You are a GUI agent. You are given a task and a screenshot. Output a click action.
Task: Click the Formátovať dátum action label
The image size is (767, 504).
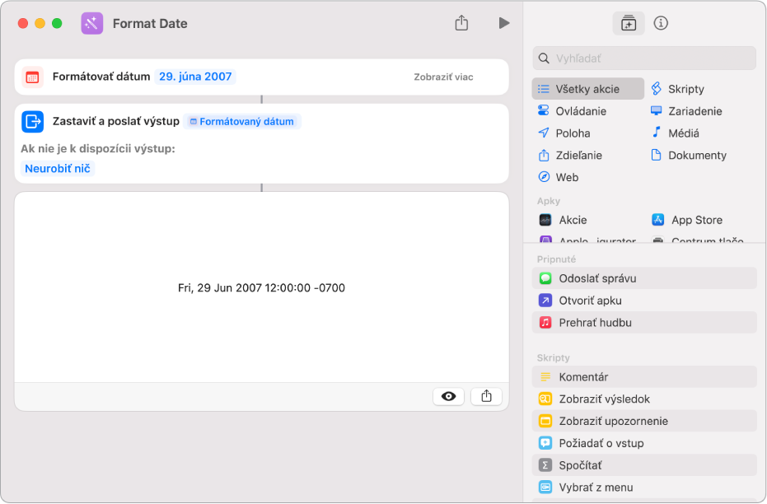pyautogui.click(x=101, y=77)
